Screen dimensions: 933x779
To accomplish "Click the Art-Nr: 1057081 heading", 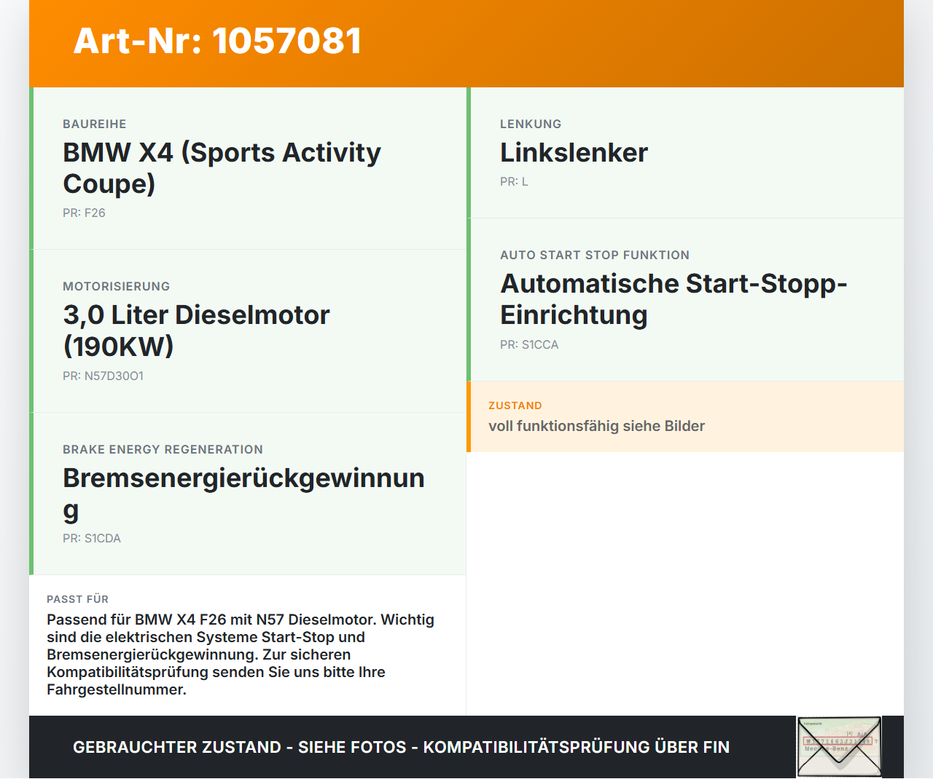I will pos(217,41).
